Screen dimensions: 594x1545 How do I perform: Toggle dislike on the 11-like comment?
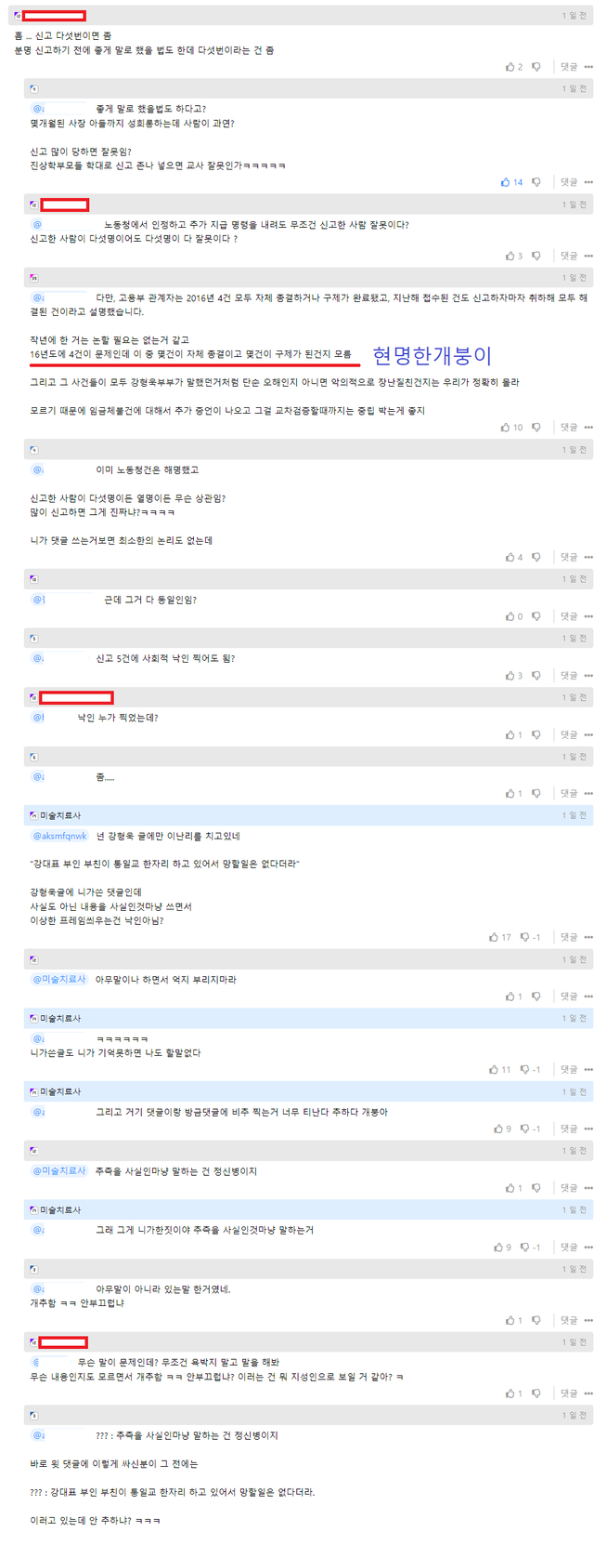[525, 1070]
